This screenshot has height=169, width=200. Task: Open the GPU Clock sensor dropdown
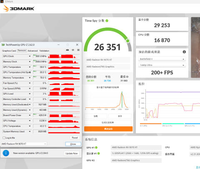(30, 56)
